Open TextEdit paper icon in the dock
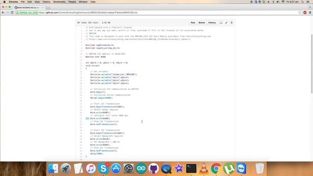 tap(78, 168)
